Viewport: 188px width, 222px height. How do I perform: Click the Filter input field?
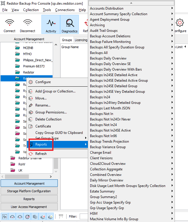click(x=84, y=216)
